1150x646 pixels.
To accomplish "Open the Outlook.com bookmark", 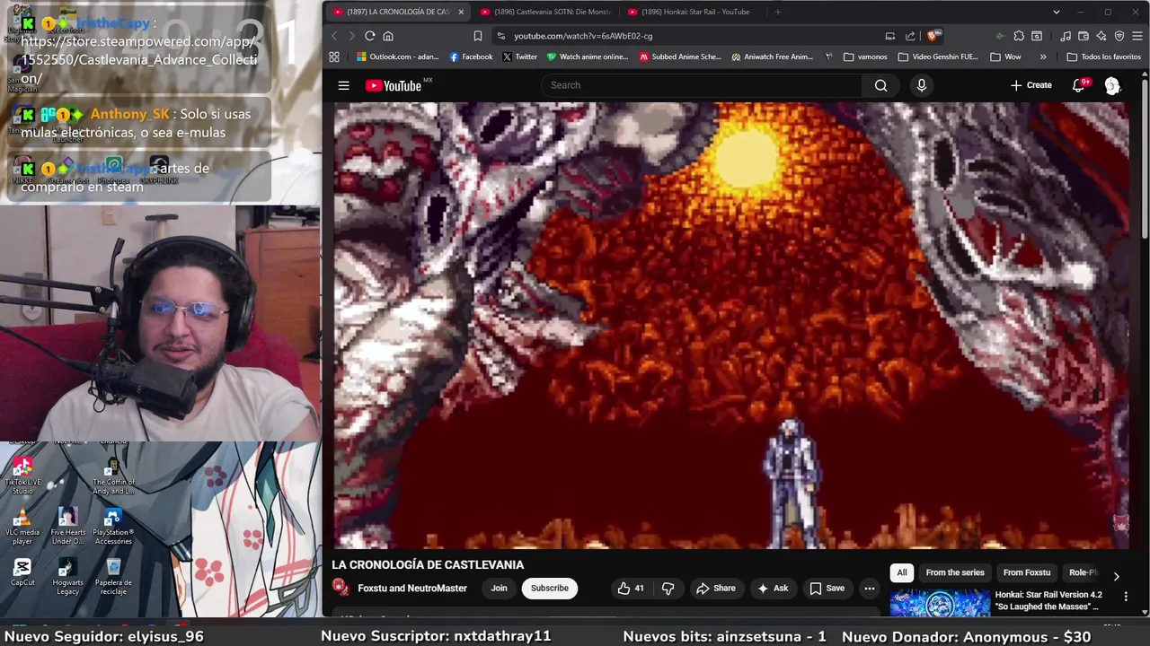I will pyautogui.click(x=397, y=57).
